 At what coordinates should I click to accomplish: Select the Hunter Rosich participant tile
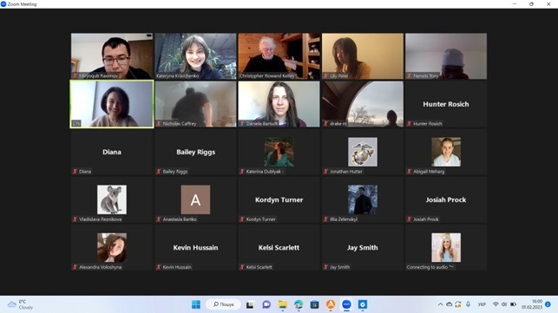pos(446,104)
